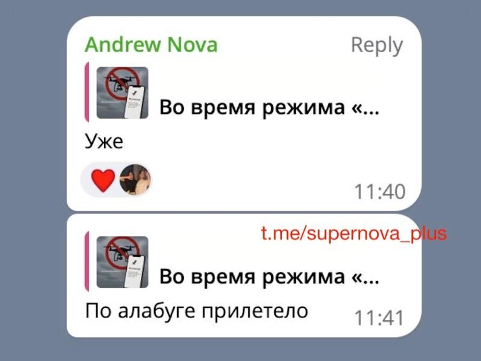Screen dimensions: 481x361
Task: Click pink quote bar in first message
Action: click(x=87, y=92)
